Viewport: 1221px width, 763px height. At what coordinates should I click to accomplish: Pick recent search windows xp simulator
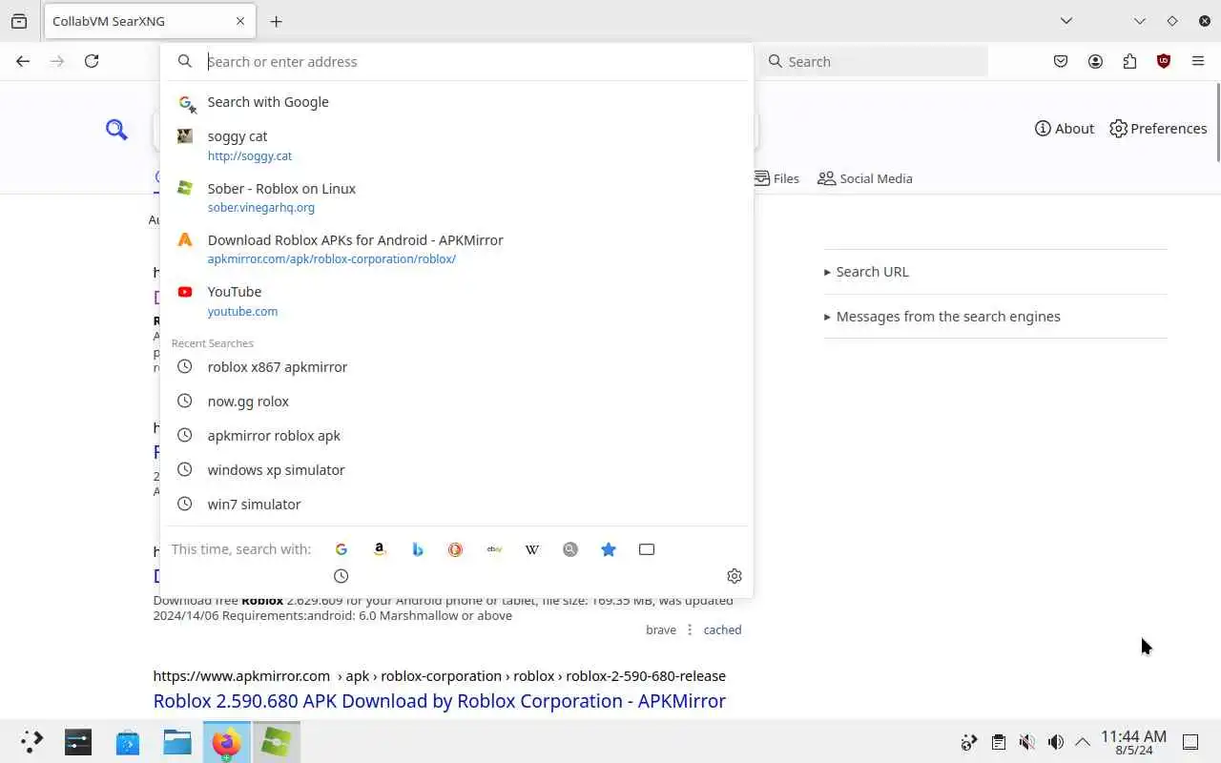pos(457,470)
